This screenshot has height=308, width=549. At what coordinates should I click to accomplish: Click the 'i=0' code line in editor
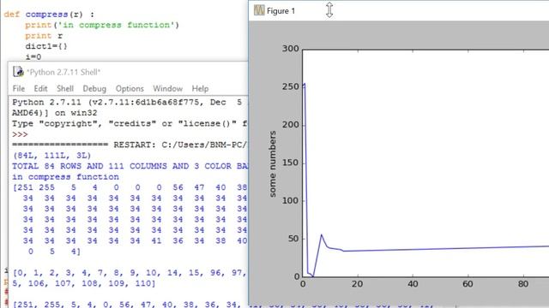[x=33, y=56]
